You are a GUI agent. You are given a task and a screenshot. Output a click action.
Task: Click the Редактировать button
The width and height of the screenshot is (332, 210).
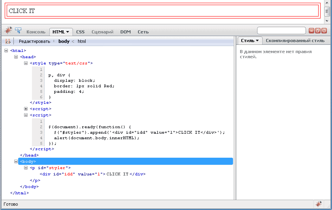pos(35,41)
